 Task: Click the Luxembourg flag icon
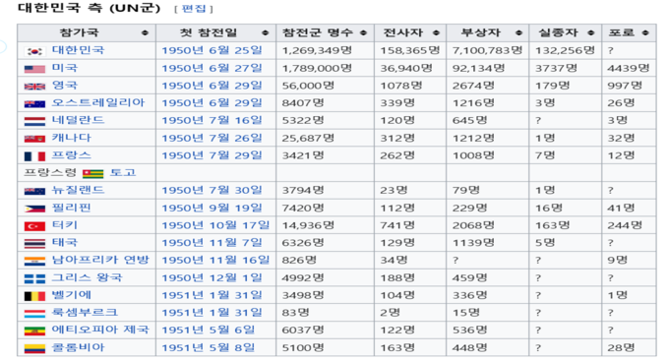34,314
